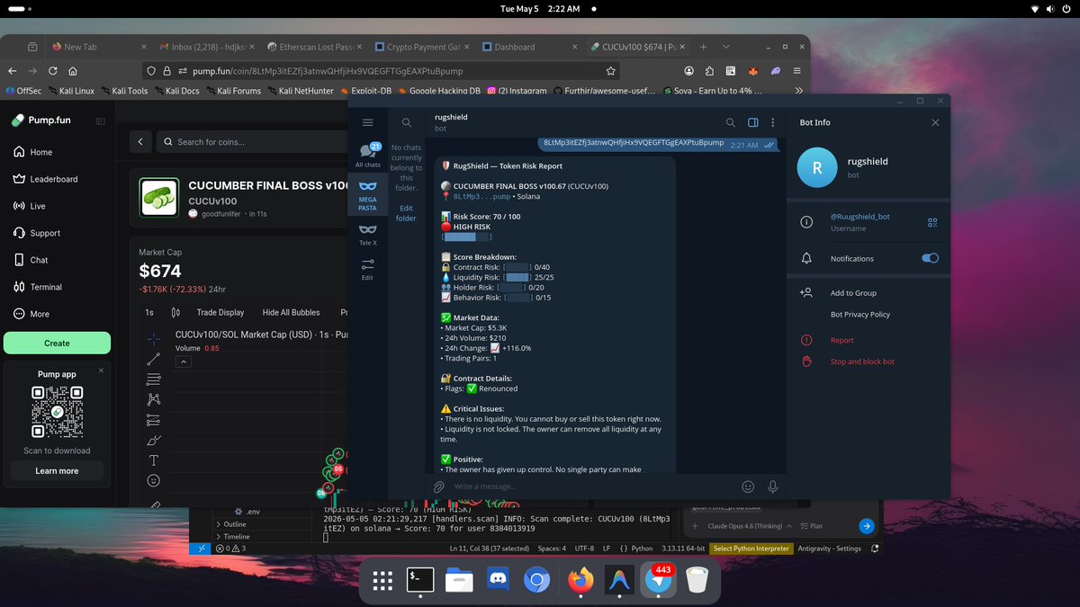Screen dimensions: 1080x607
Task: Open the MEGA PASTA folder
Action: pyautogui.click(x=367, y=193)
